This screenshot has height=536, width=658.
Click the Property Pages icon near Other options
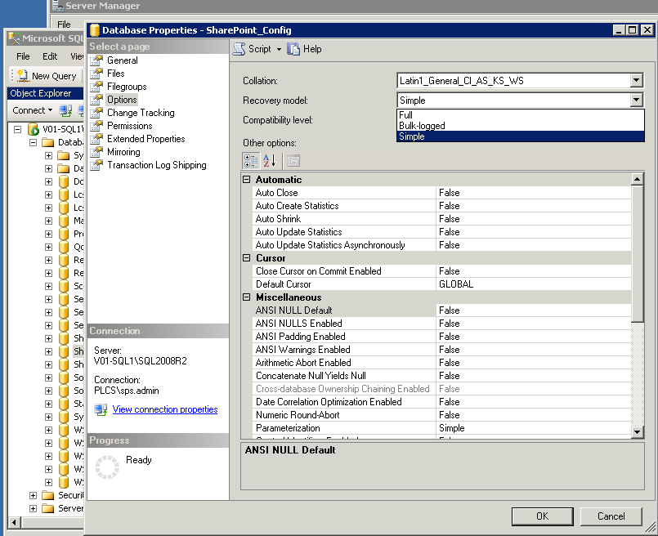tap(292, 160)
